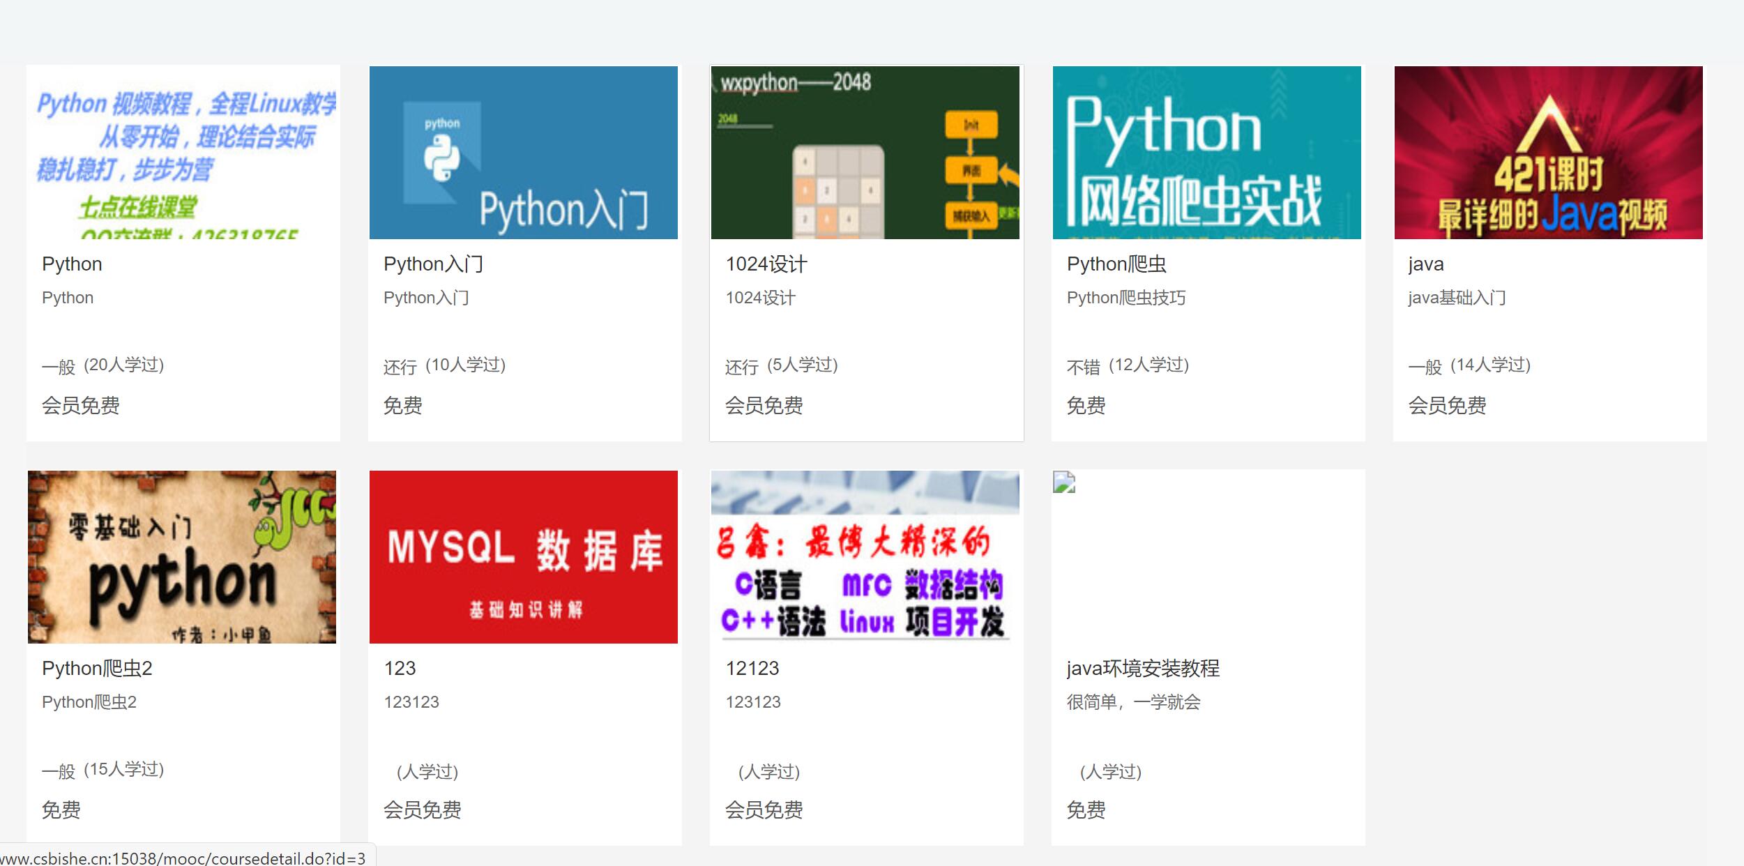Open the Python course thumbnail image

point(183,152)
